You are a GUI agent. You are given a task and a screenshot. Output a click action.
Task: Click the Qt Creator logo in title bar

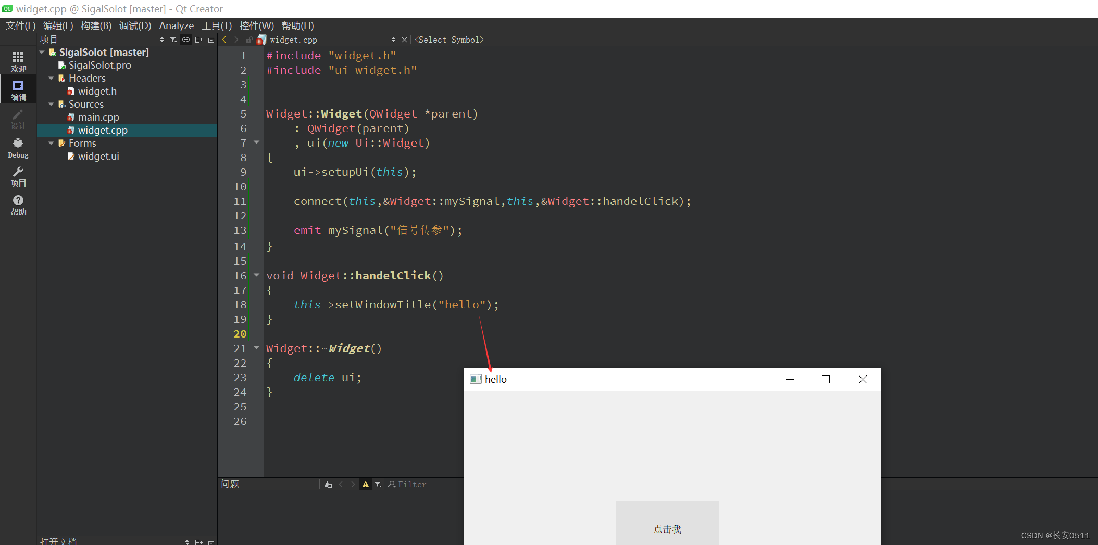[x=7, y=9]
